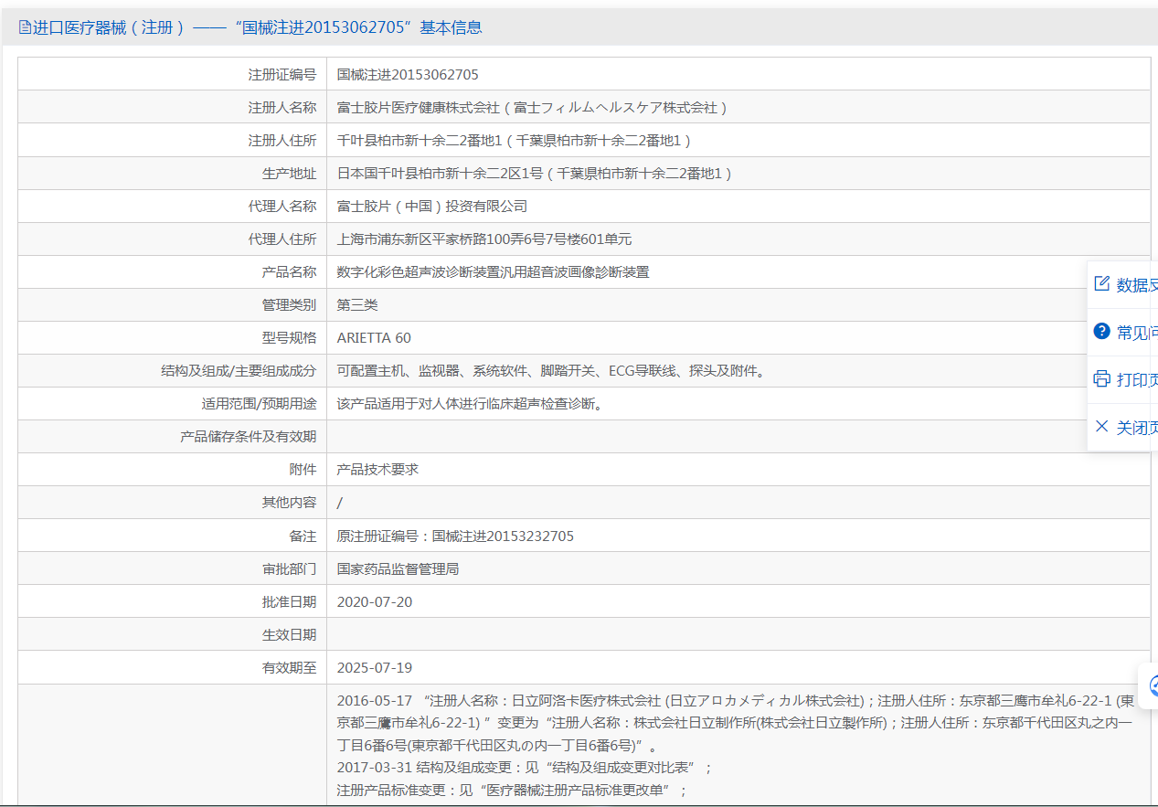Click the 代理人名称 label
The width and height of the screenshot is (1158, 807).
pos(282,207)
